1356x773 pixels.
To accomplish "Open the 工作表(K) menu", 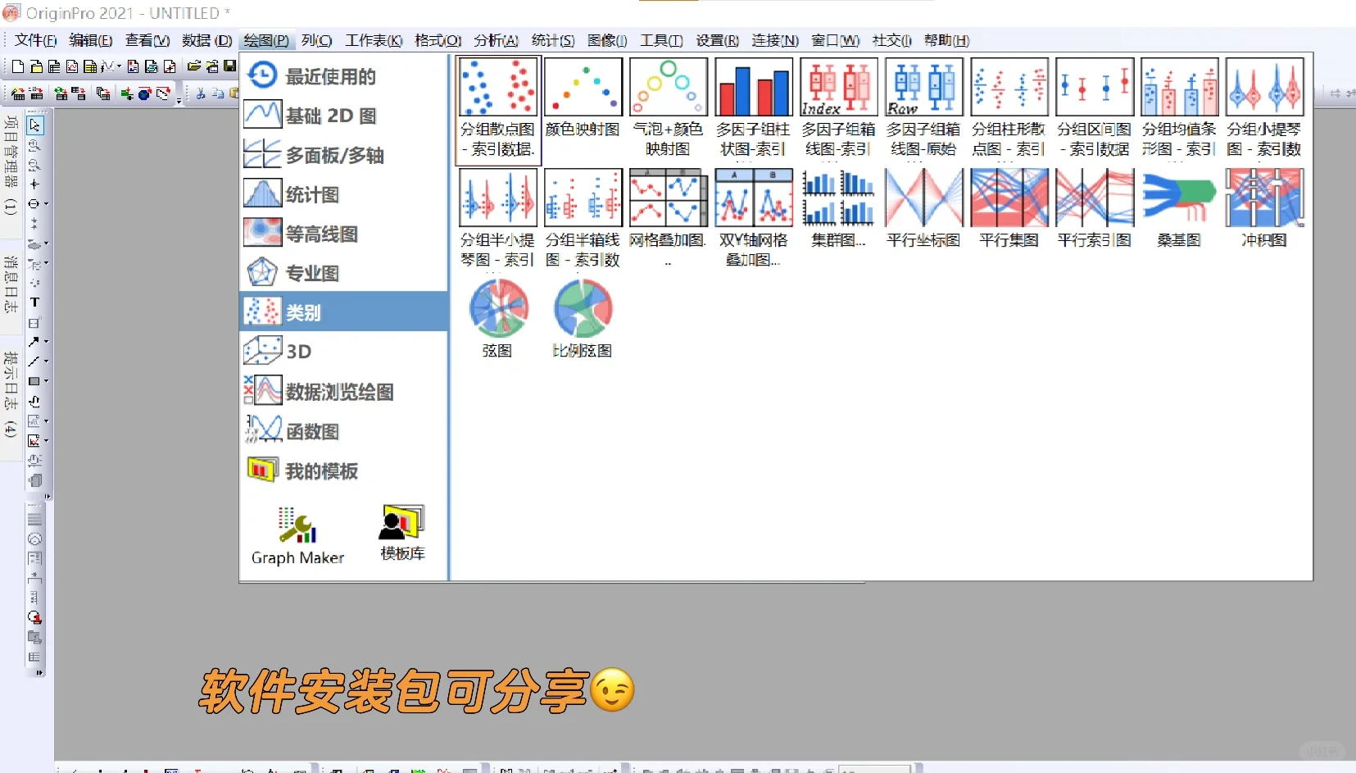I will (374, 40).
